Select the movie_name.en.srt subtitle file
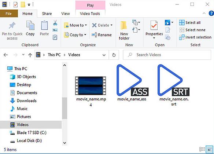This screenshot has width=214, height=154. point(174,85)
